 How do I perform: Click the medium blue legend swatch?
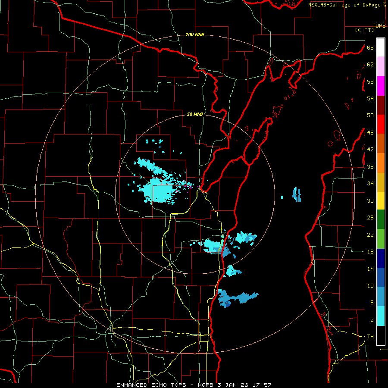point(381,277)
